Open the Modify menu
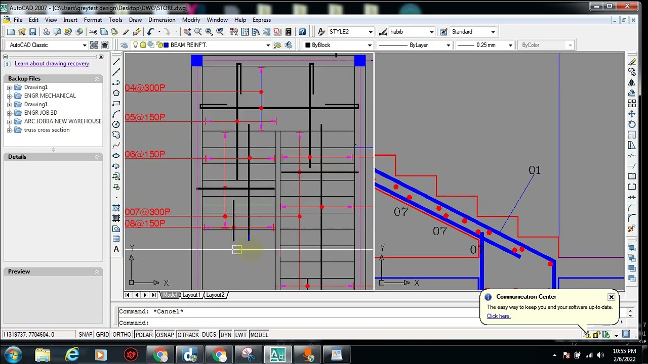648x364 pixels. (191, 20)
